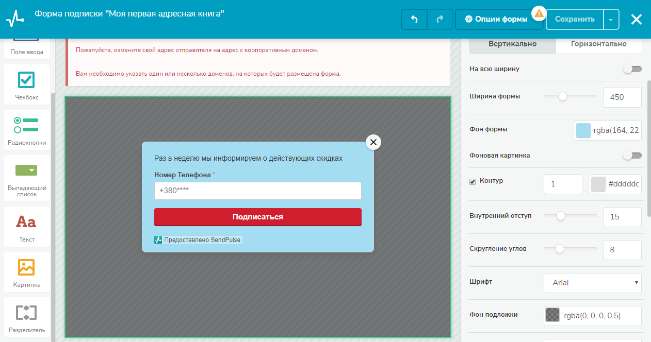
Task: Click the phone number input field
Action: tap(258, 191)
